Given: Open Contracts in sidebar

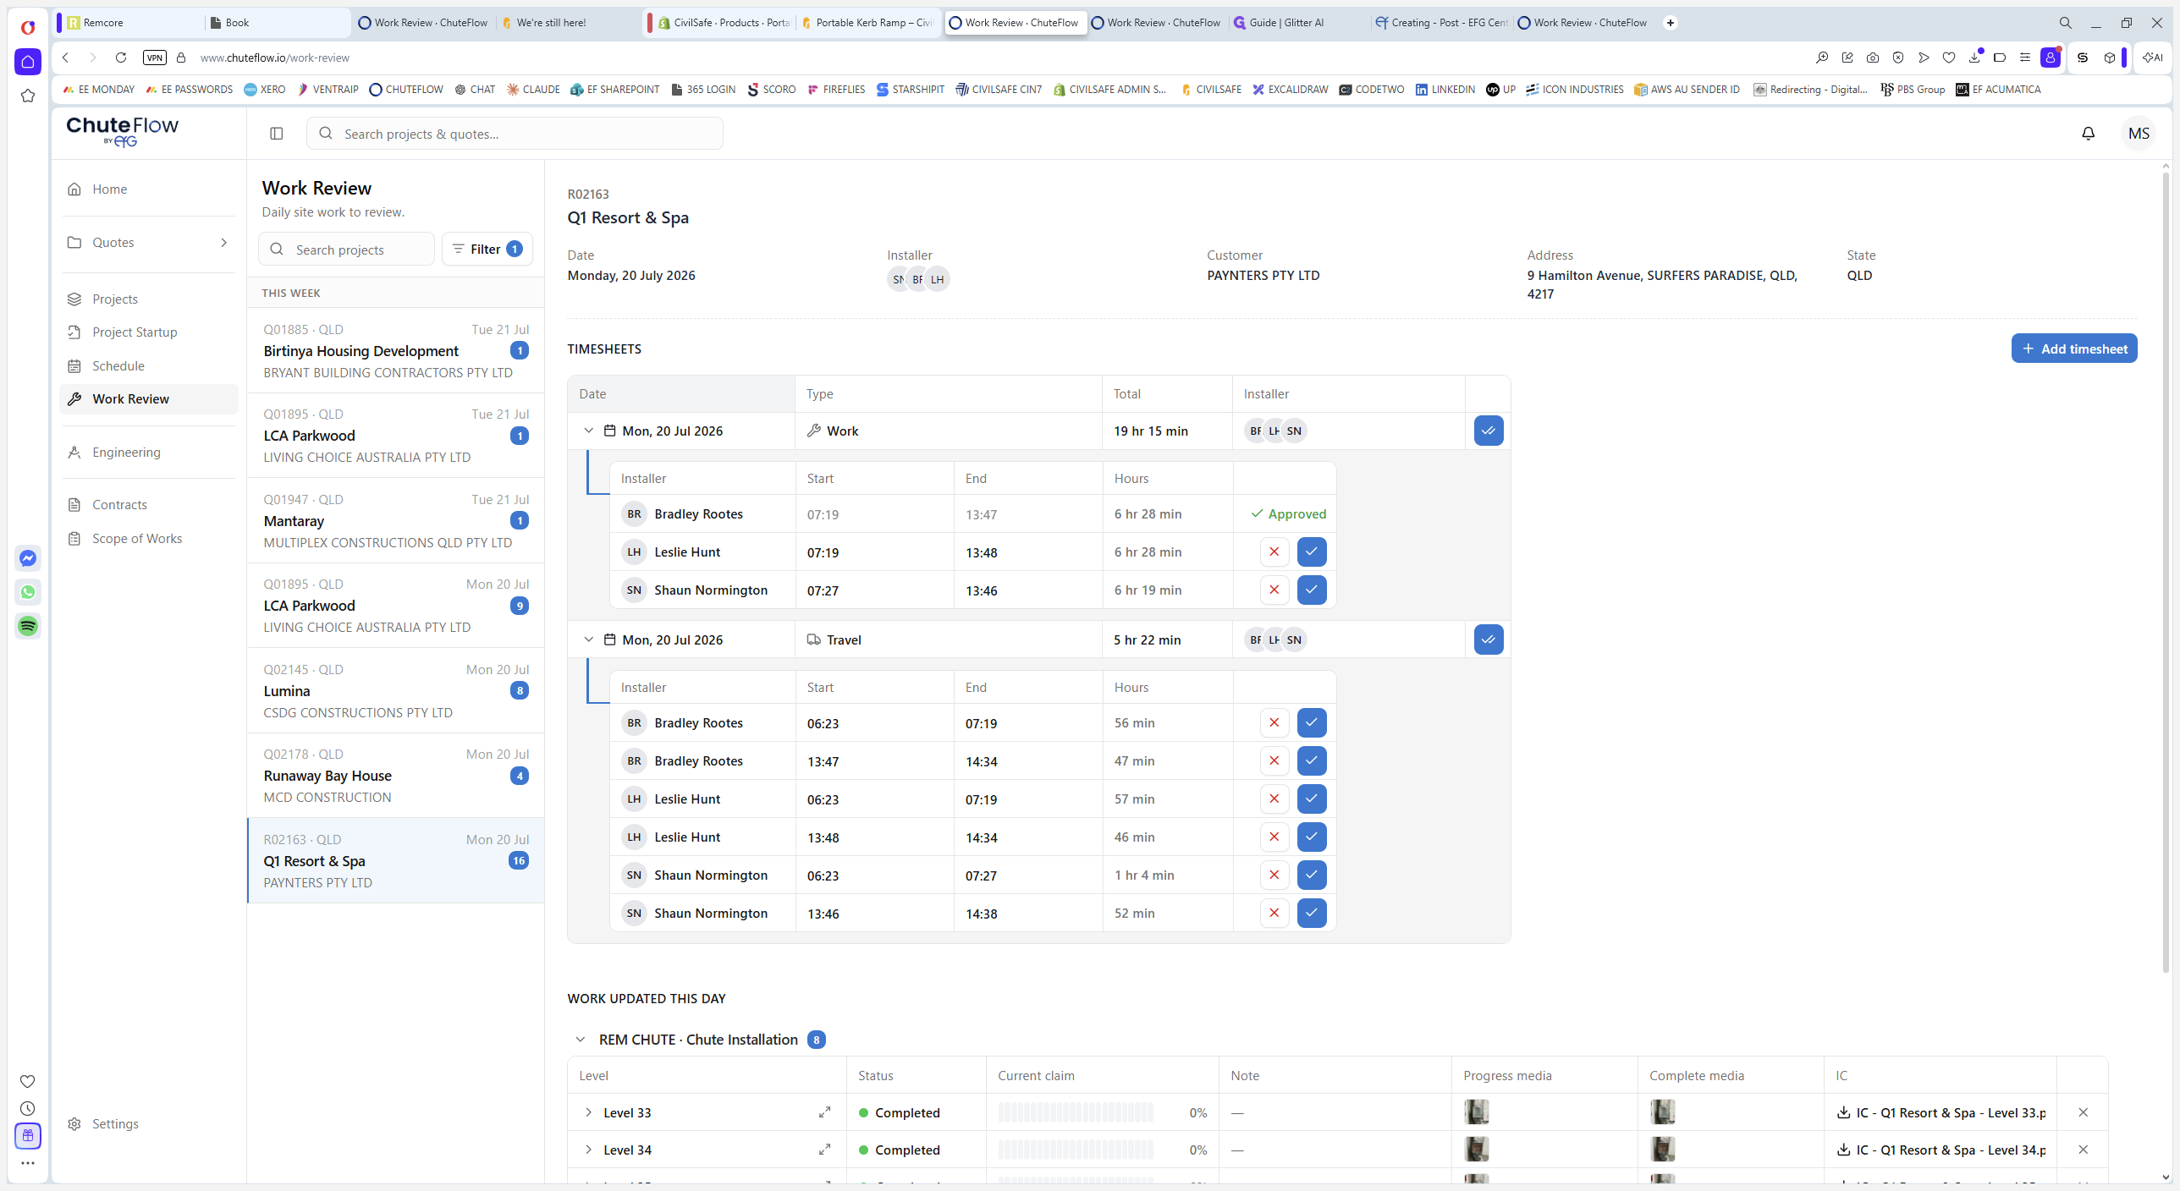Looking at the screenshot, I should point(149,504).
